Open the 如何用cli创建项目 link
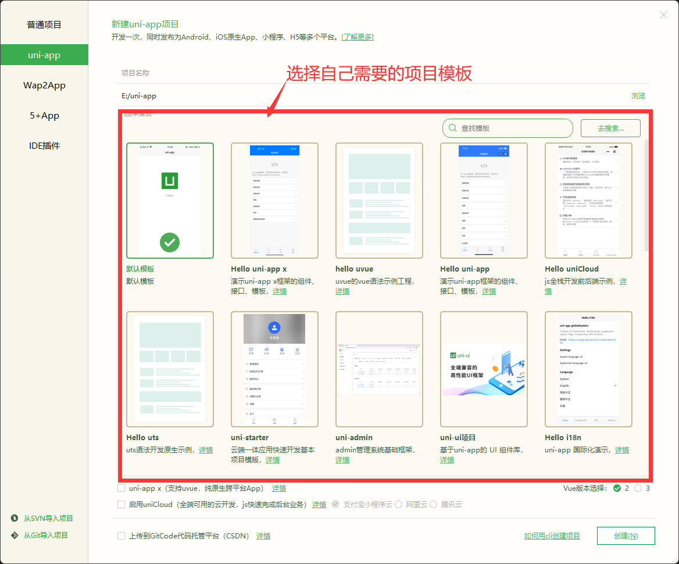This screenshot has width=679, height=564. coord(552,536)
